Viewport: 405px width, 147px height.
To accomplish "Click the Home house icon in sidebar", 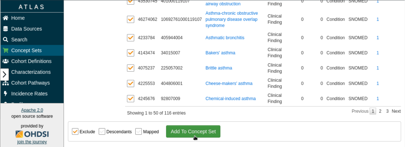I will point(5,18).
